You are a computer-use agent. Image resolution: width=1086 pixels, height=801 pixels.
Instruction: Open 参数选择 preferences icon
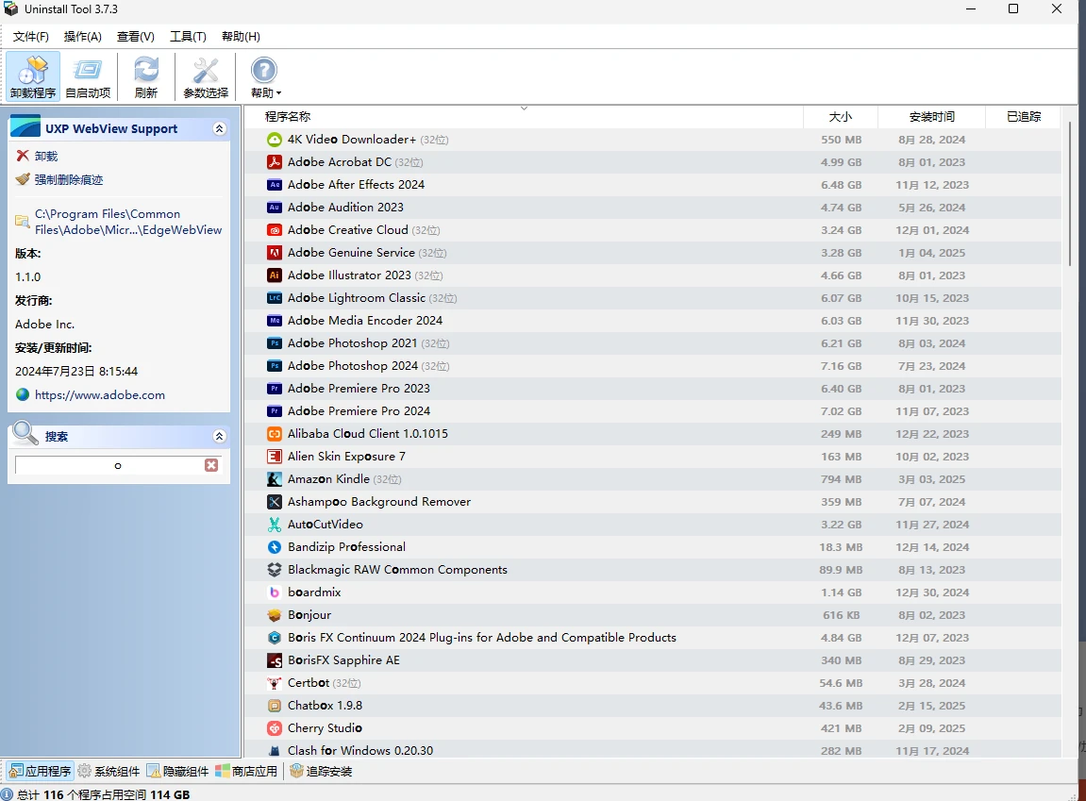(206, 71)
